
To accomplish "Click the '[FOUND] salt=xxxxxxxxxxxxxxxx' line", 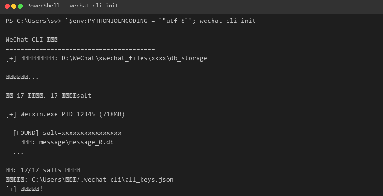I will click(67, 133).
